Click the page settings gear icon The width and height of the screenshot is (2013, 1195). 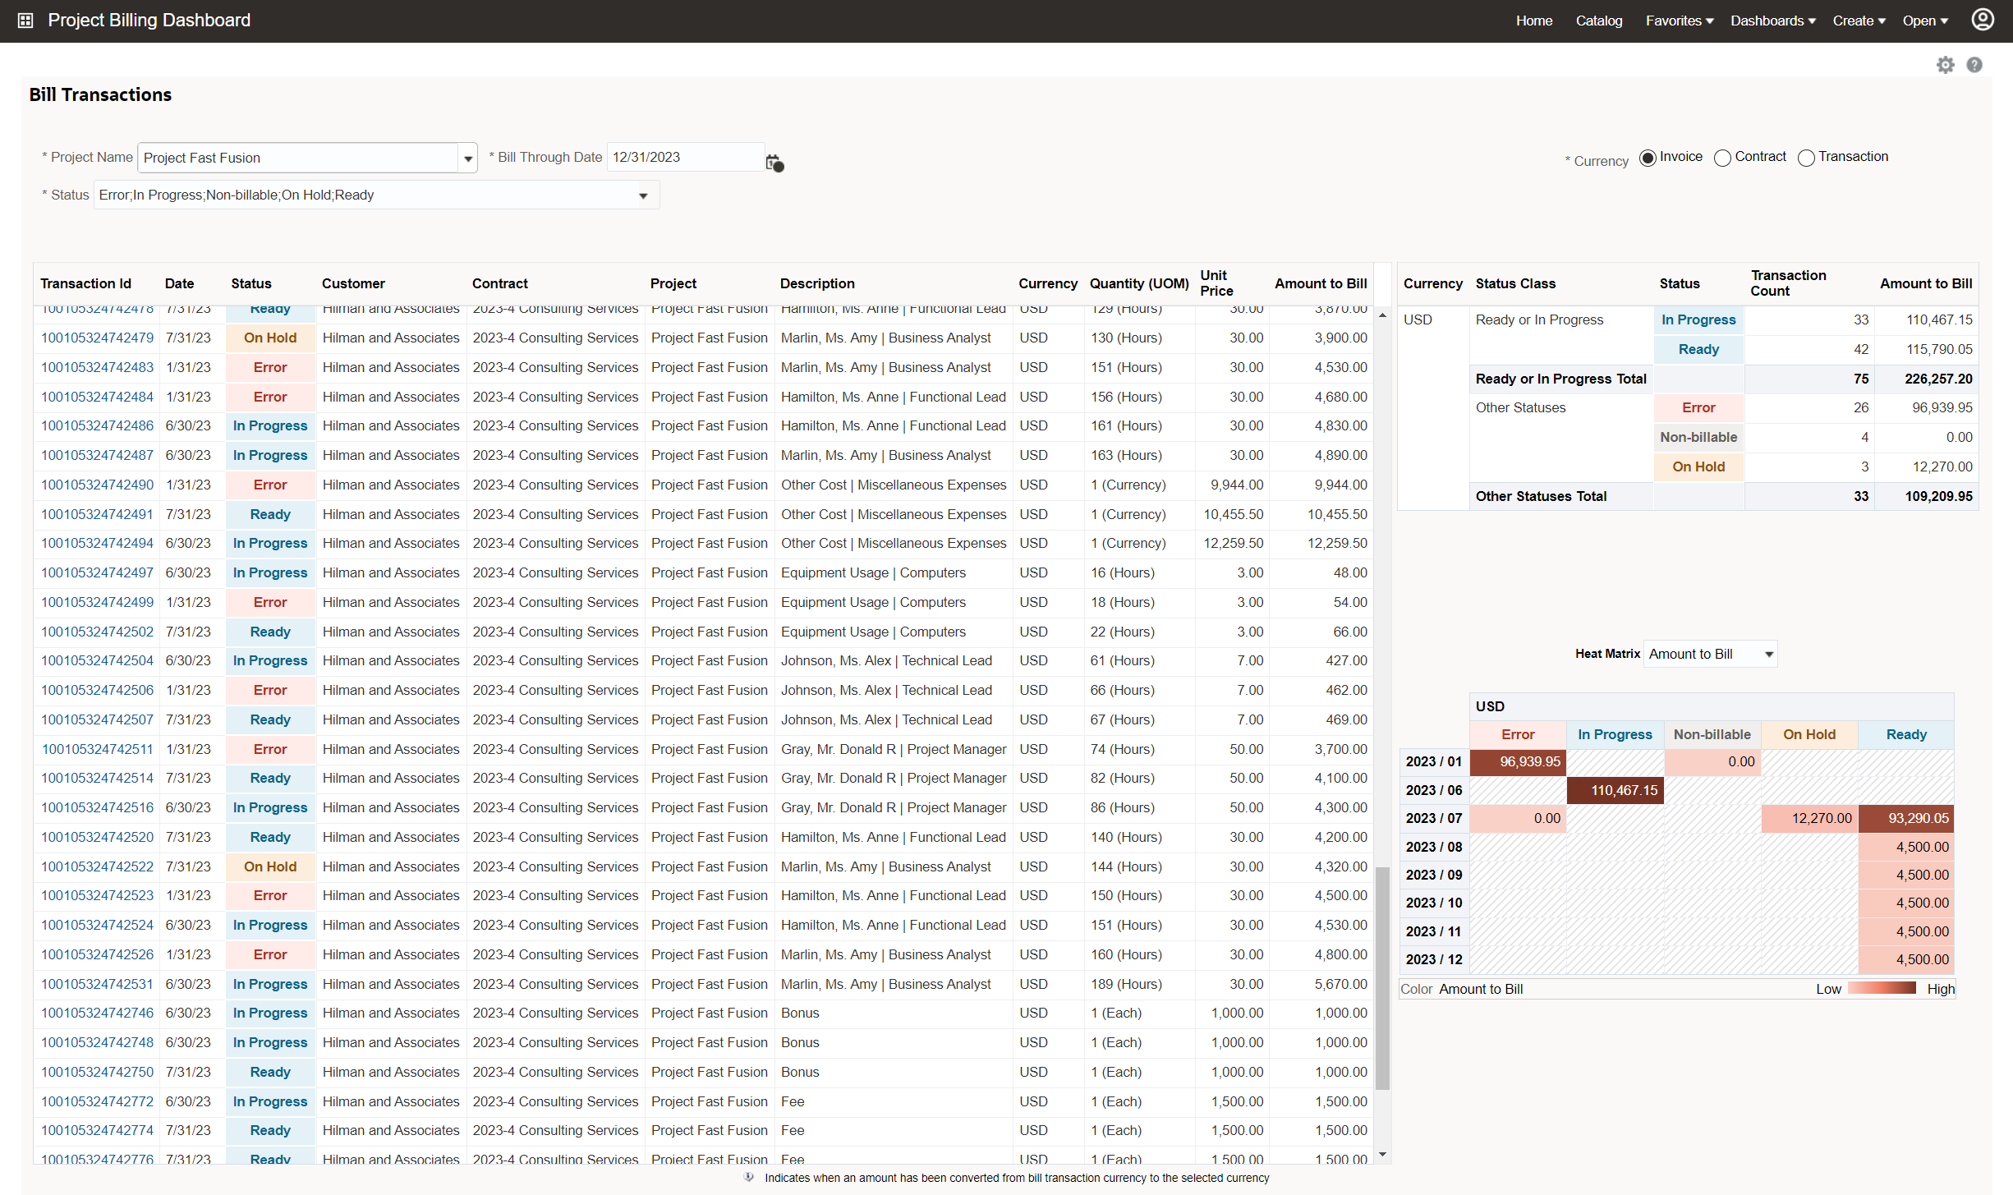pyautogui.click(x=1945, y=65)
